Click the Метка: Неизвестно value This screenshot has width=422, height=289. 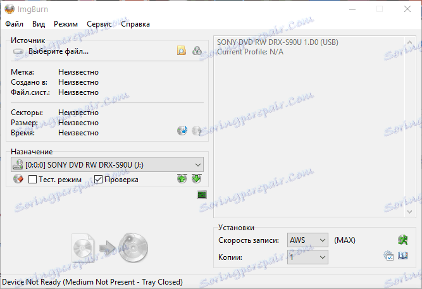click(x=78, y=72)
